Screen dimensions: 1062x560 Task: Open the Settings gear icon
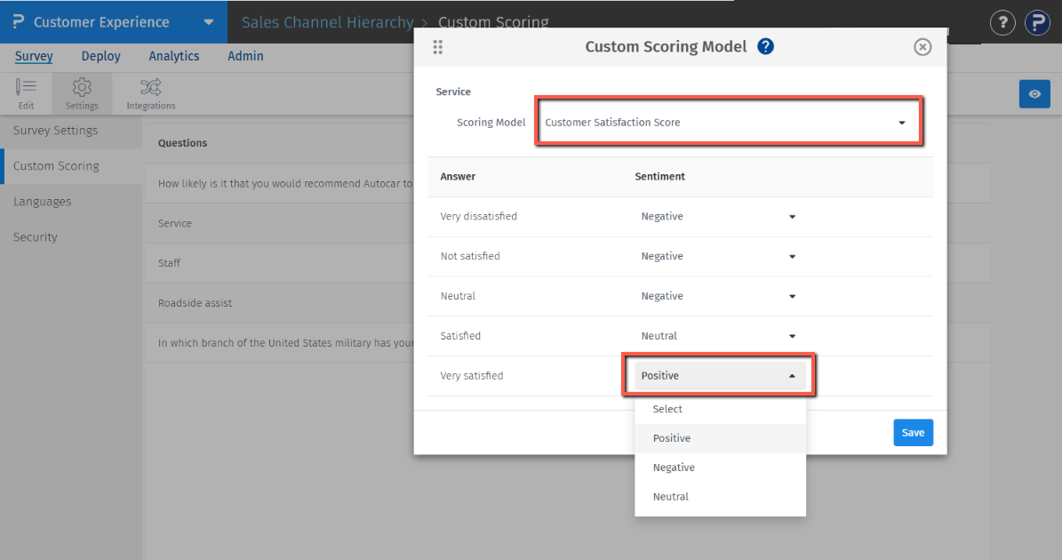82,87
